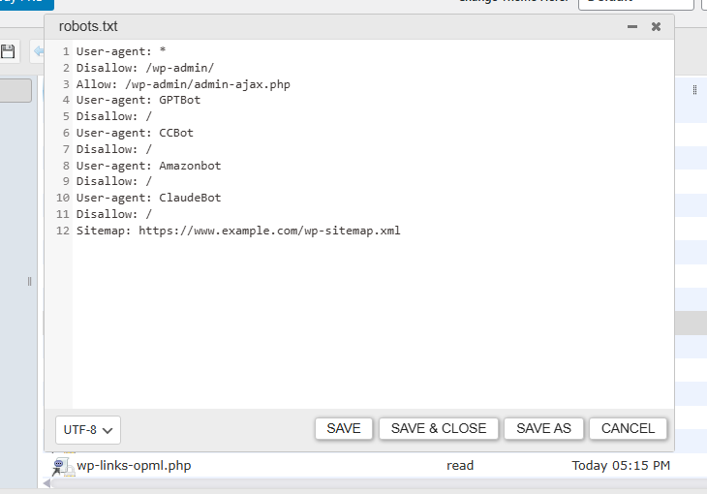Click line number 12 in gutter

63,231
